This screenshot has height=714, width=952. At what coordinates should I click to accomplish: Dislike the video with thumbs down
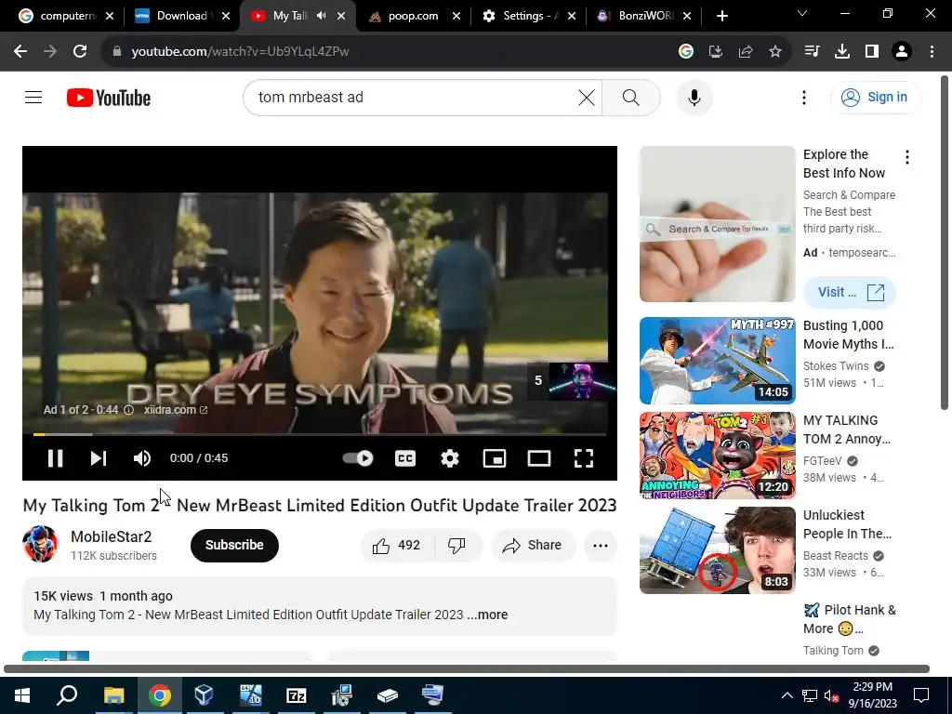tap(456, 545)
